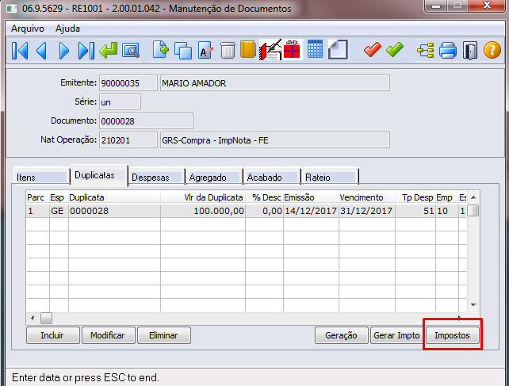
Task: Open the yellow hierarchy tree icon
Action: [425, 51]
